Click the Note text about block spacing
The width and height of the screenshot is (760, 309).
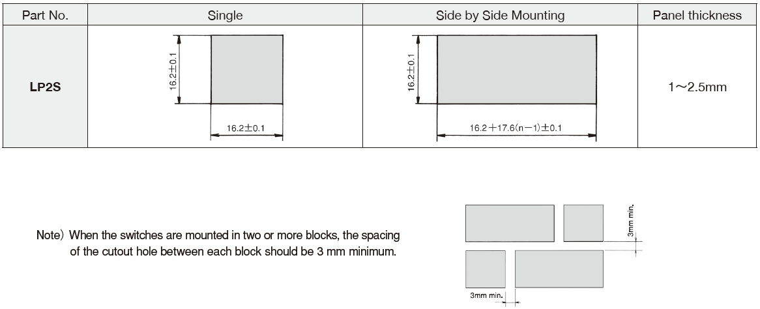pos(218,244)
